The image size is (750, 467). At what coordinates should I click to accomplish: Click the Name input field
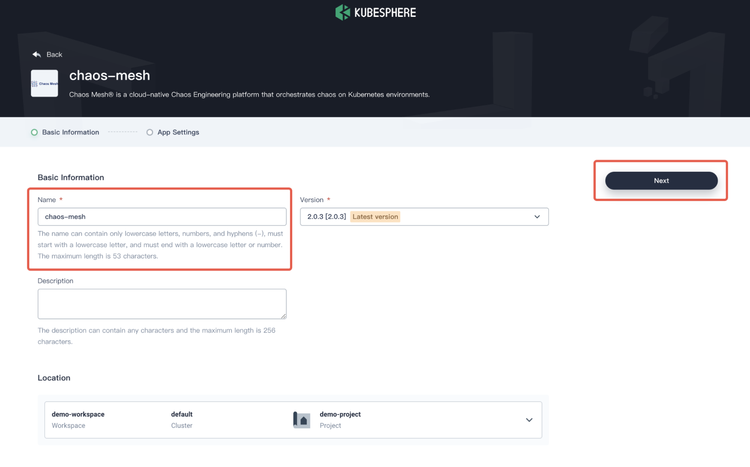click(162, 217)
